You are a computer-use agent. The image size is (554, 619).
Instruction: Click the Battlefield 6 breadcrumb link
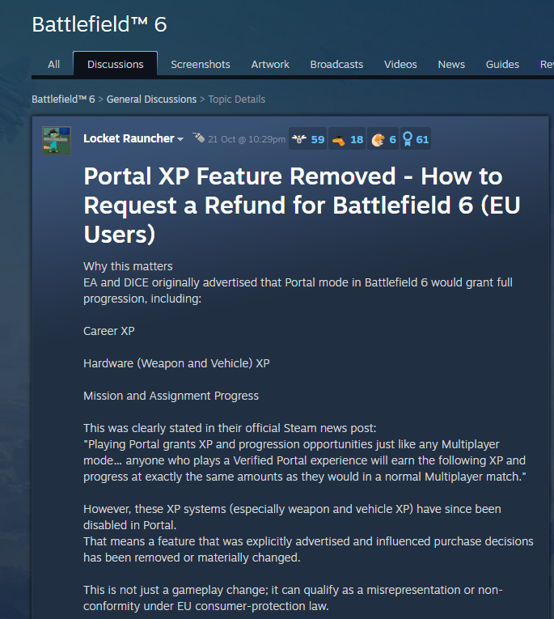tap(63, 99)
